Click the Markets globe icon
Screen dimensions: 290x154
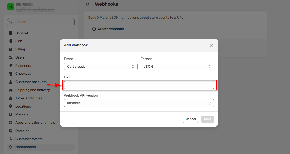[x=11, y=114]
